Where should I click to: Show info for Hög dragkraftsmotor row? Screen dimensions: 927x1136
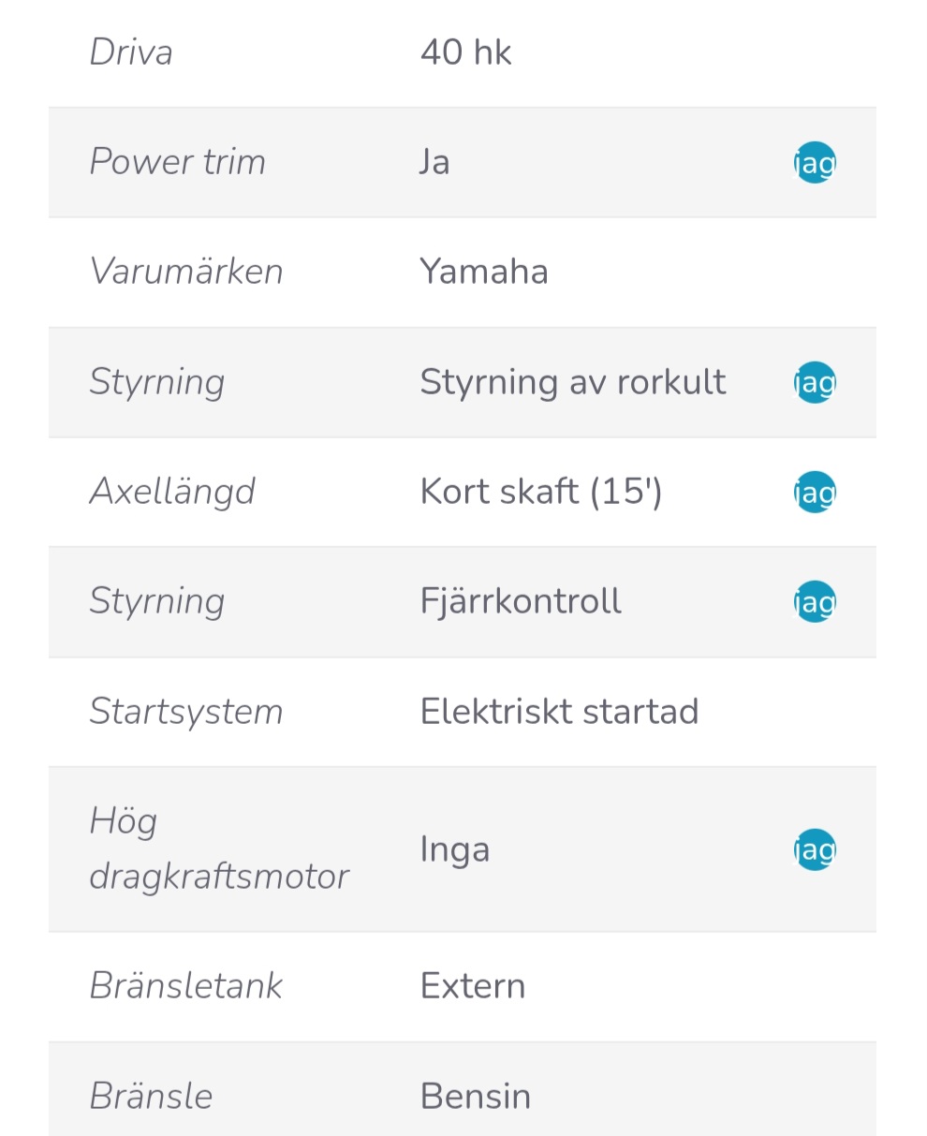815,850
